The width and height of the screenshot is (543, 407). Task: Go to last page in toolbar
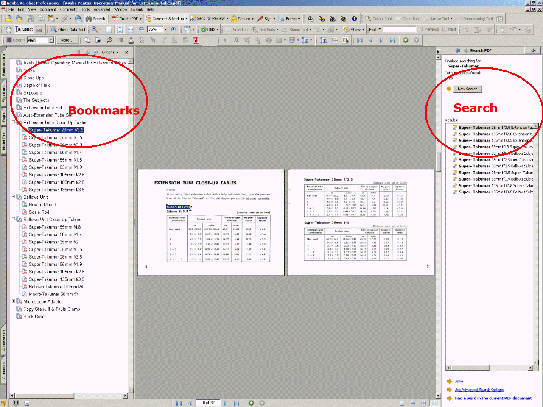pyautogui.click(x=392, y=40)
